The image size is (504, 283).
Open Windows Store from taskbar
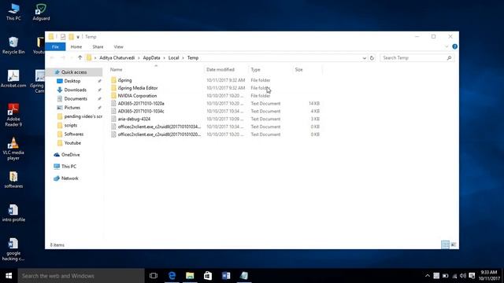tap(208, 276)
